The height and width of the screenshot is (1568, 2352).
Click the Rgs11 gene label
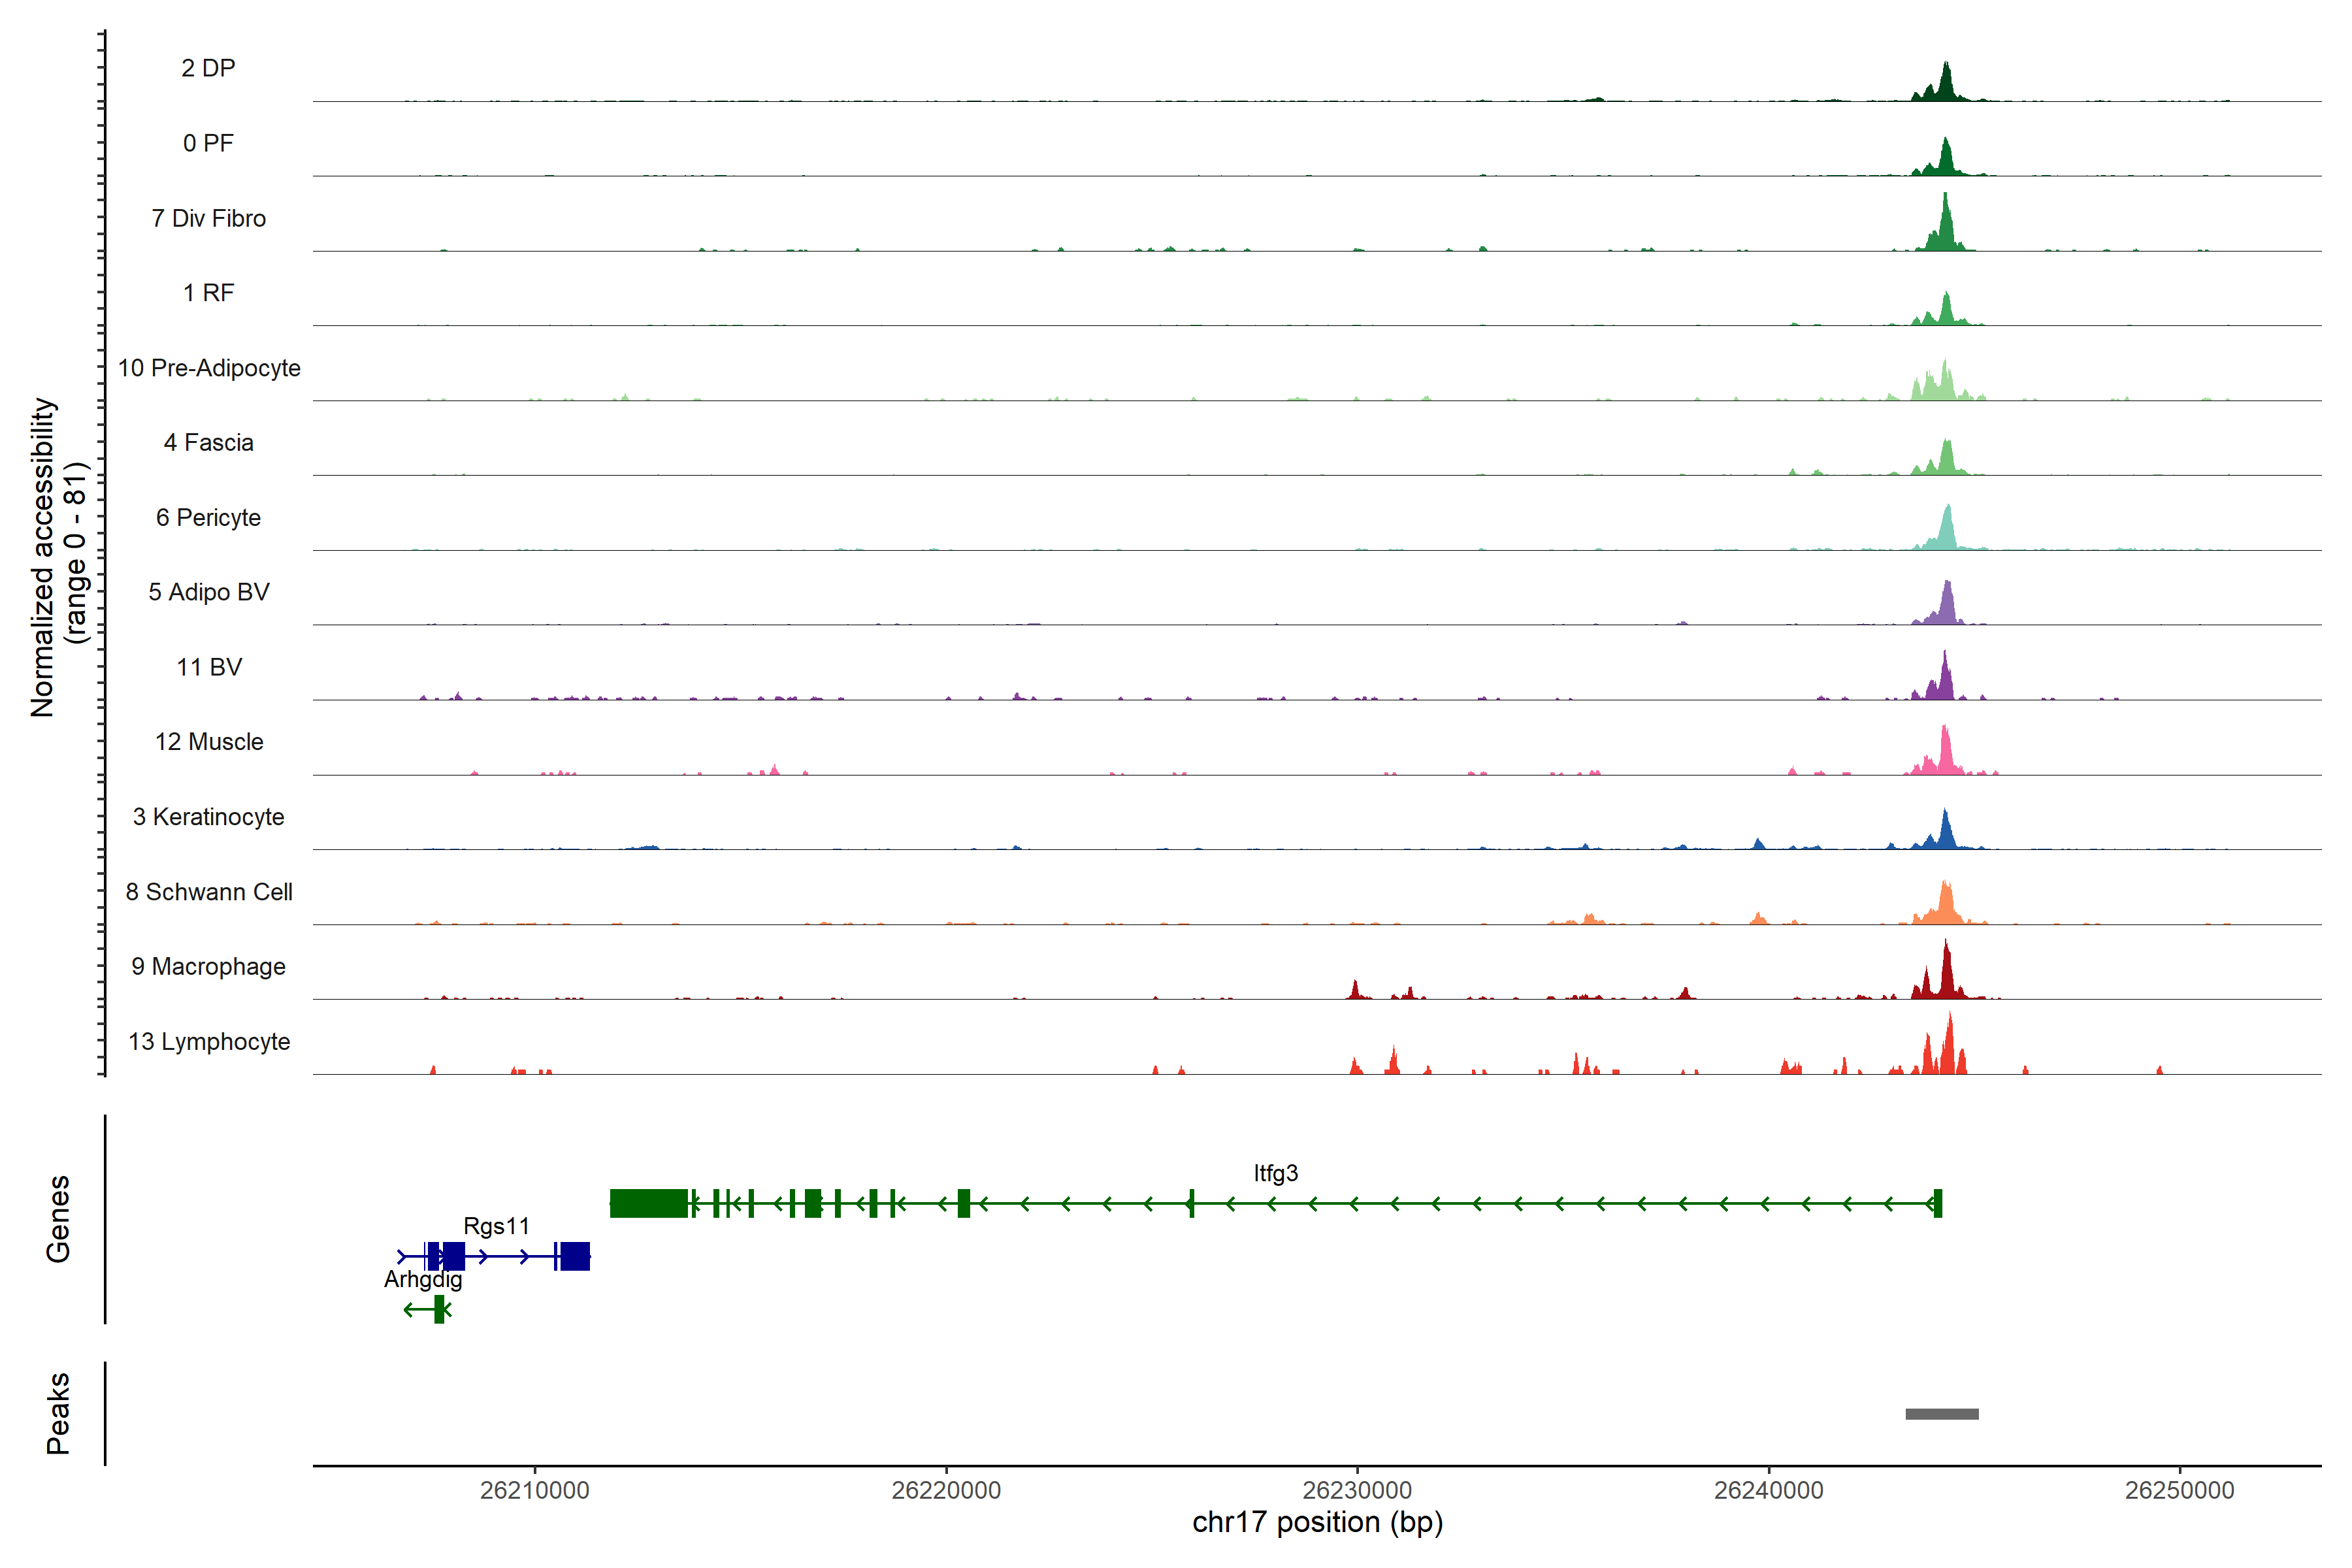[x=496, y=1226]
